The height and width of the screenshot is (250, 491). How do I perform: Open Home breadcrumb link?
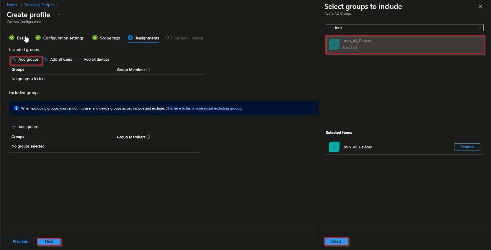click(12, 5)
